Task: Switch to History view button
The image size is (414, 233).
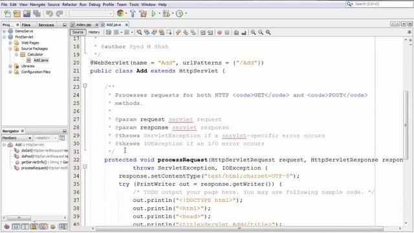Action: coord(94,32)
